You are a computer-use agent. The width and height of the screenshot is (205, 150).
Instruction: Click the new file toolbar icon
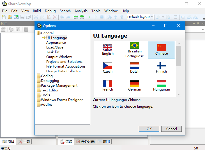point(4,17)
